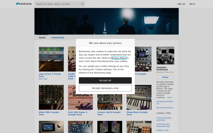Viewport: 213px width, 133px height.
Task: Switch to the community tab
Action: pos(58,38)
